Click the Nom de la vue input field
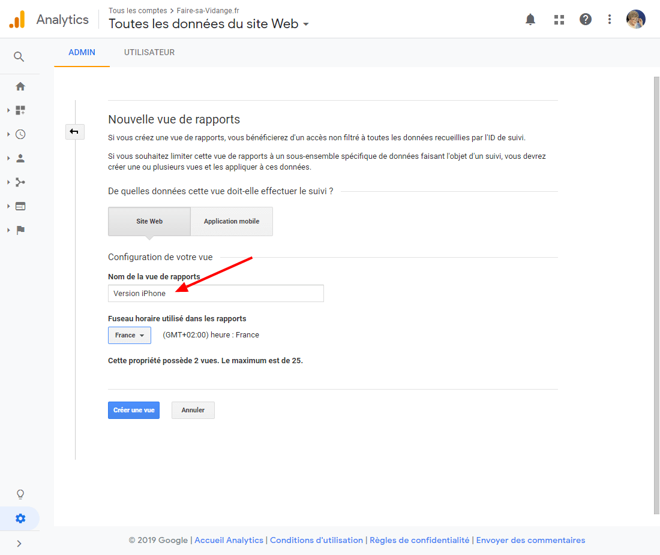The image size is (660, 555). click(x=216, y=293)
